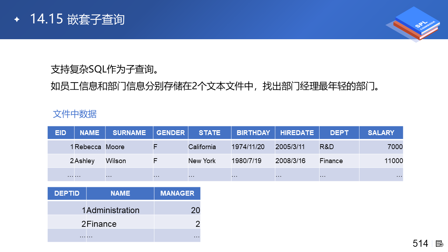Select the HIREDATE column header
Viewport: 448px width, 252px height.
point(297,133)
